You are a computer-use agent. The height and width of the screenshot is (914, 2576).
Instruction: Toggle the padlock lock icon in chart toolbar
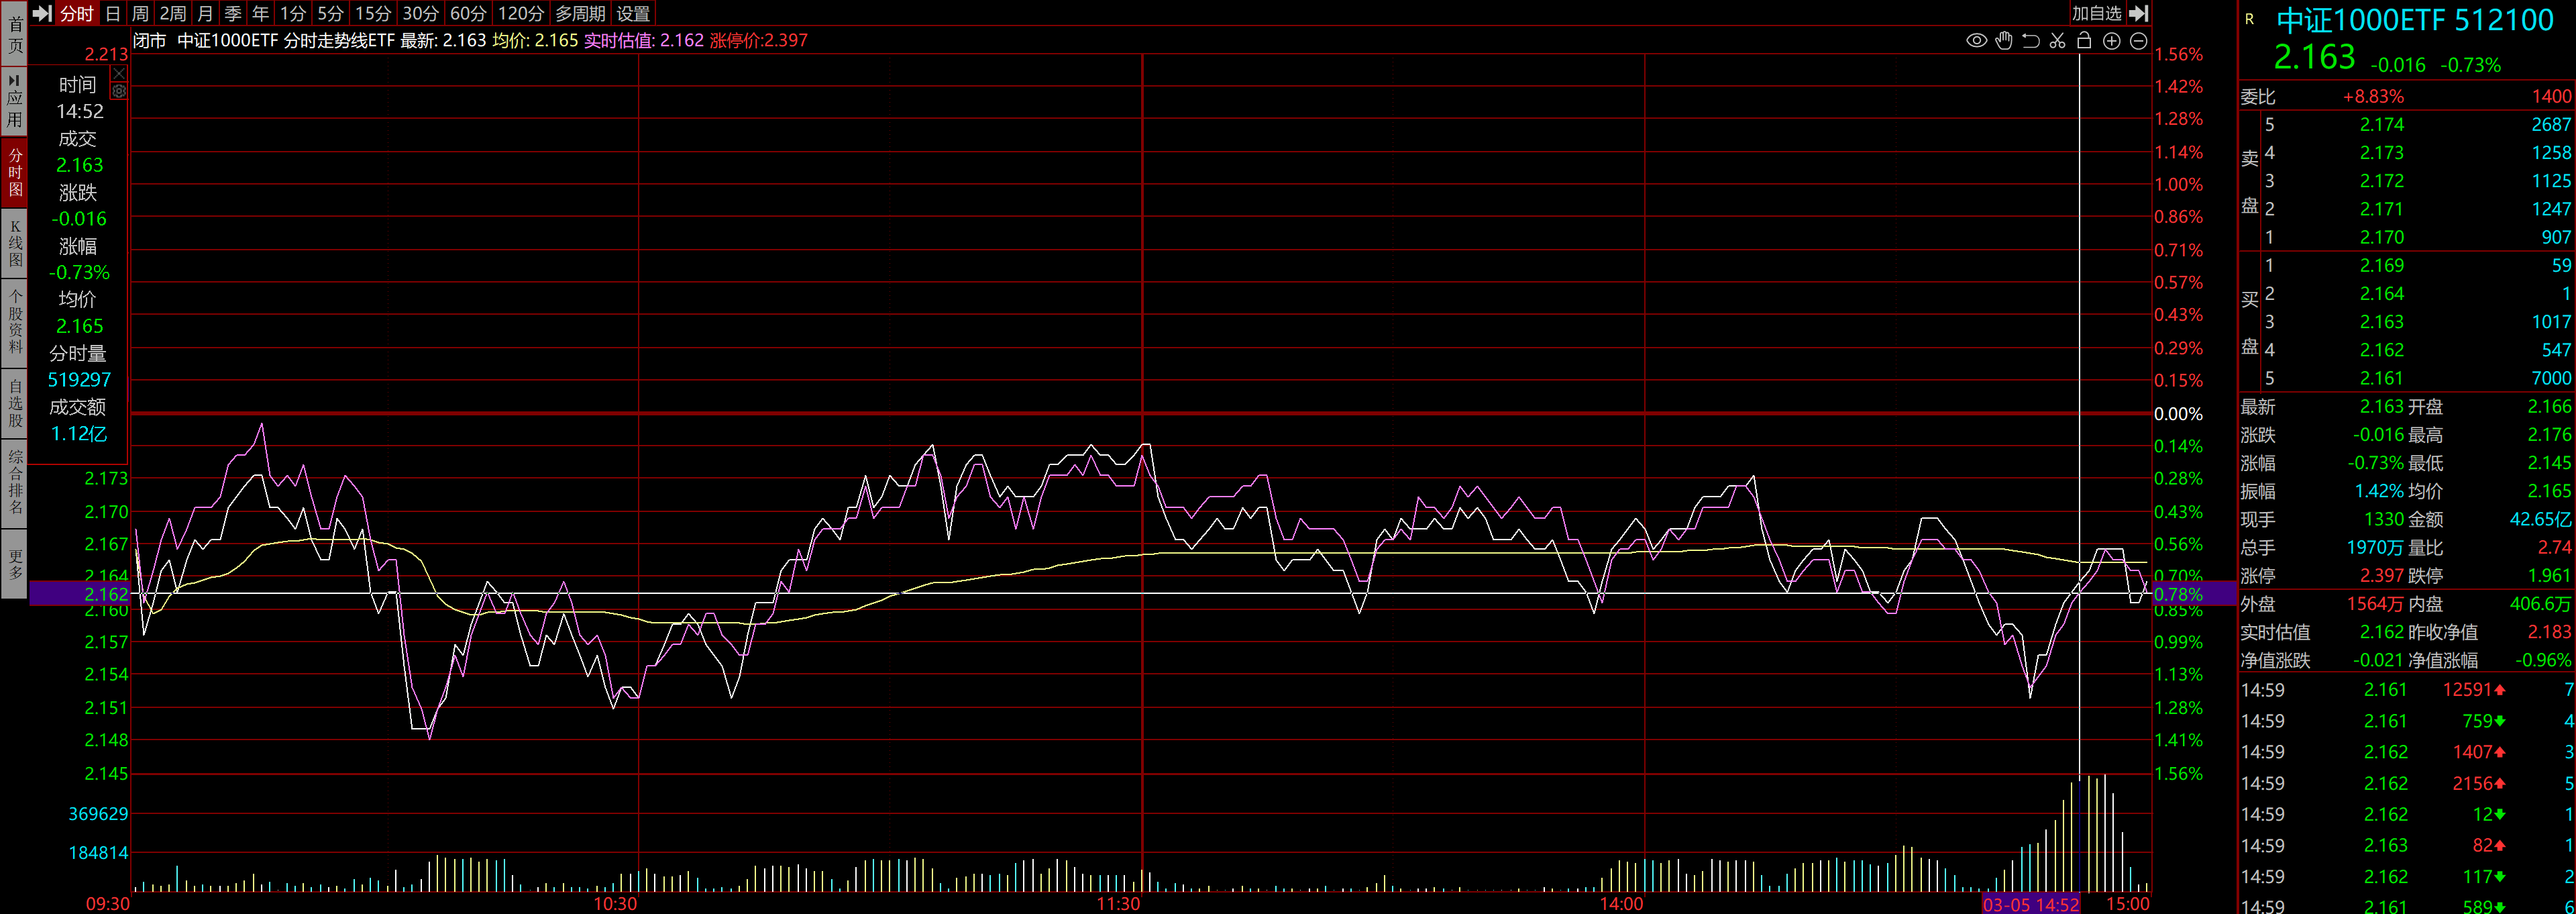point(2084,41)
